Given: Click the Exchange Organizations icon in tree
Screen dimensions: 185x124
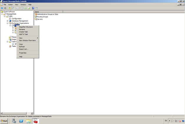Looking at the screenshot, I should coord(10,23).
